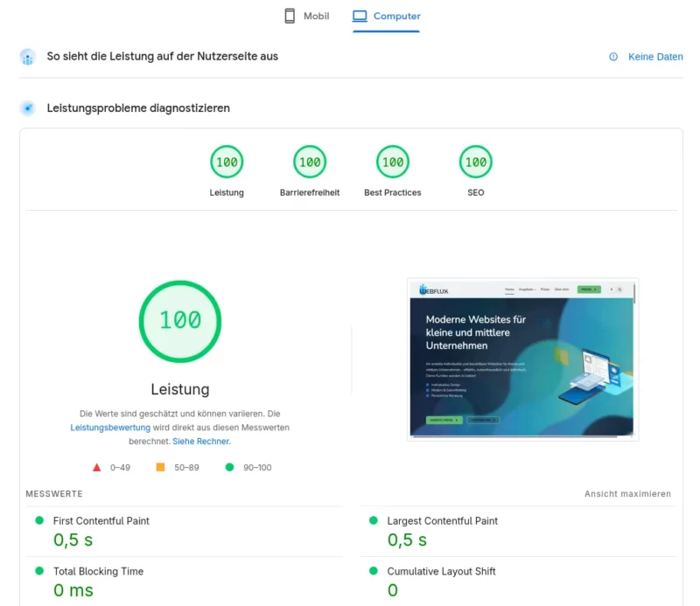Click the laptop icon beside Computer
This screenshot has height=606, width=700.
tap(360, 16)
